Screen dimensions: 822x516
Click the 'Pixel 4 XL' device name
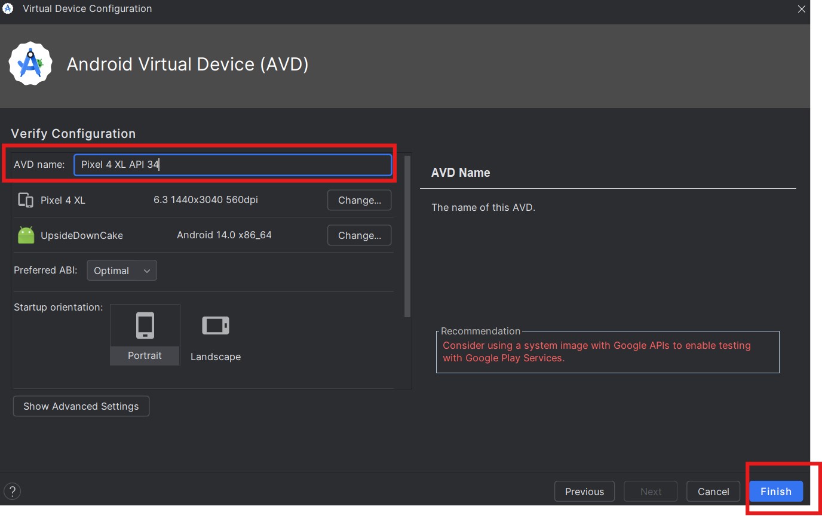[63, 200]
